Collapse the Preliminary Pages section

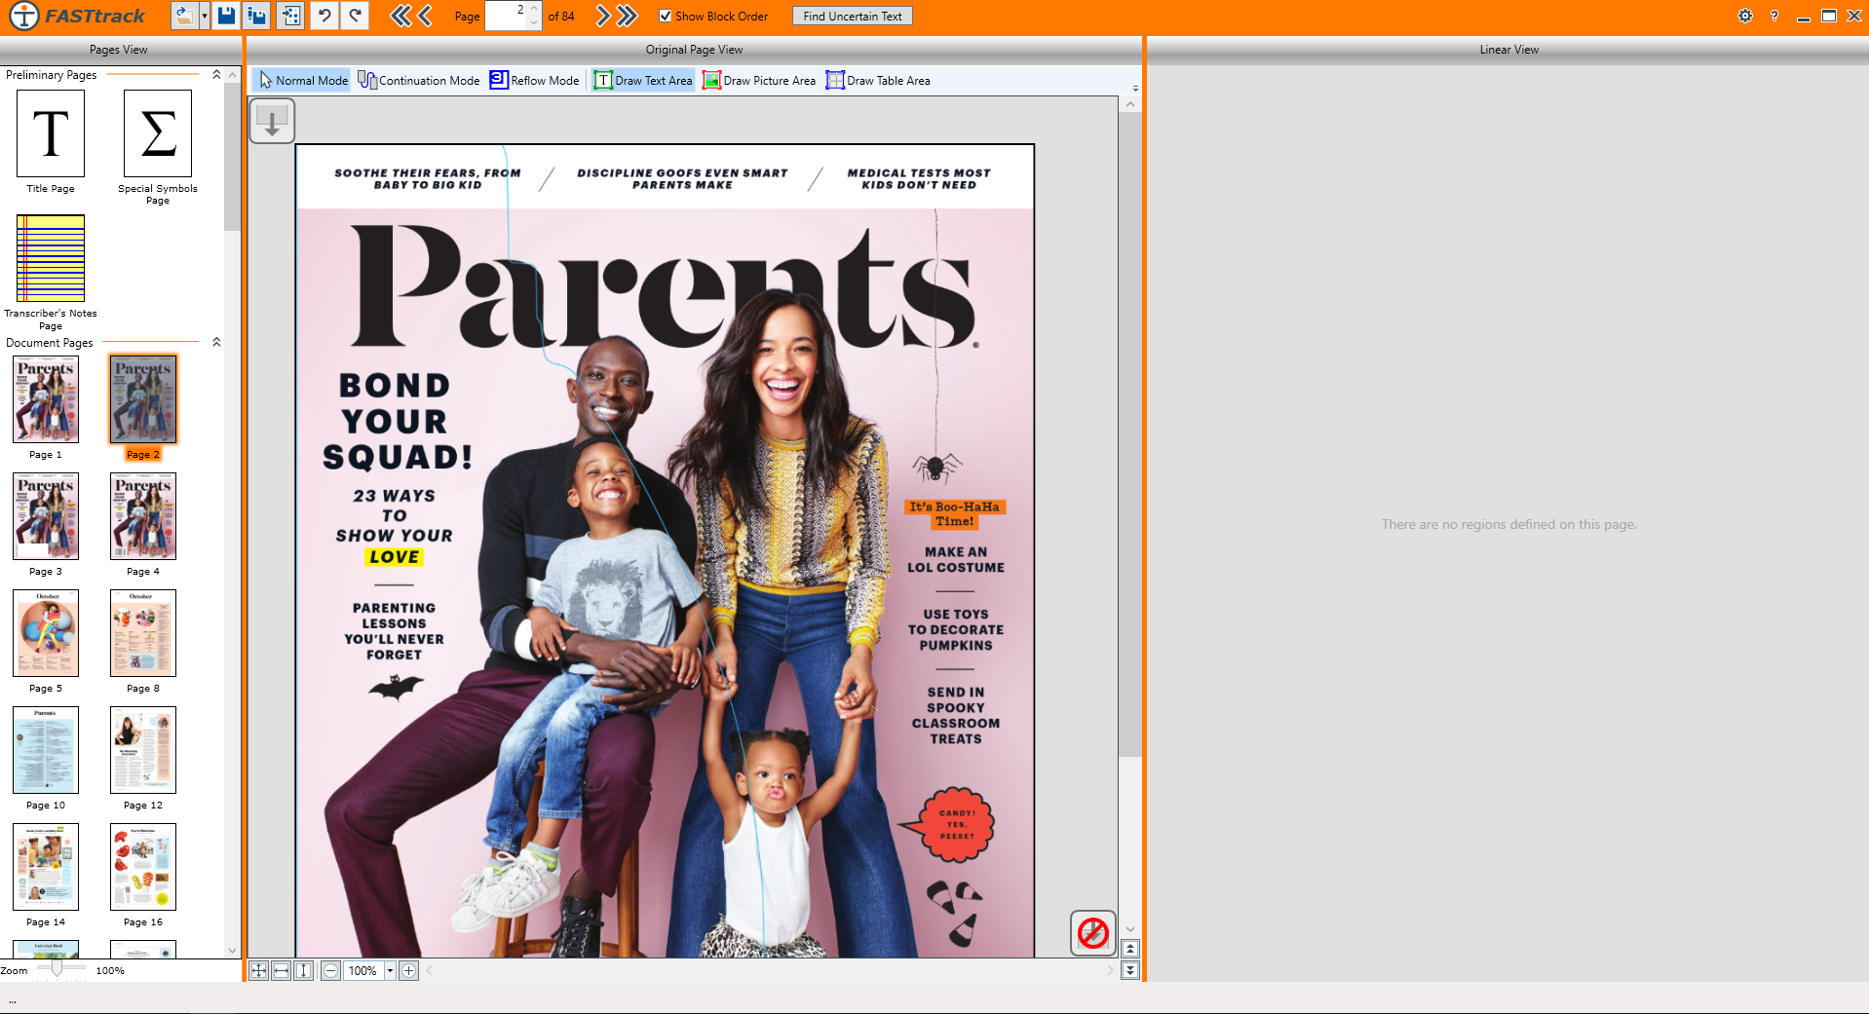pyautogui.click(x=216, y=74)
